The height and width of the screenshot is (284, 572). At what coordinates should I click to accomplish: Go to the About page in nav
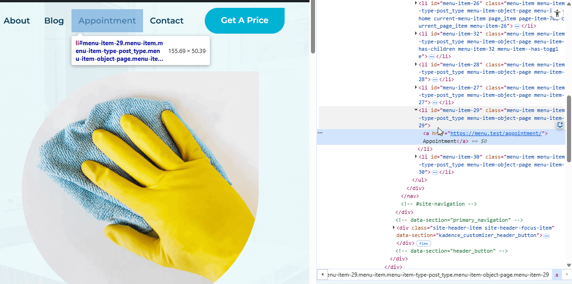17,21
